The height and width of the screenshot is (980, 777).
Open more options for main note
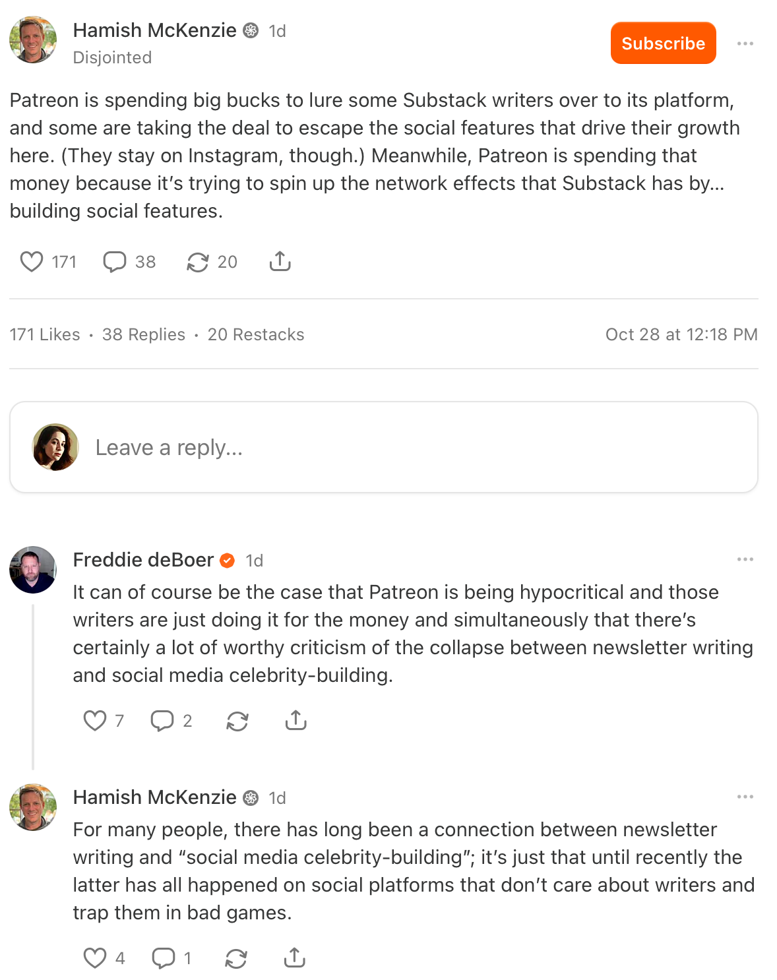745,44
